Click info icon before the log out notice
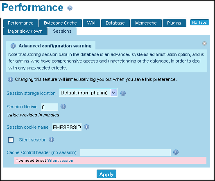 (10, 79)
